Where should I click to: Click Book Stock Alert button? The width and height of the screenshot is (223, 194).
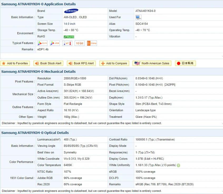tap(48, 63)
